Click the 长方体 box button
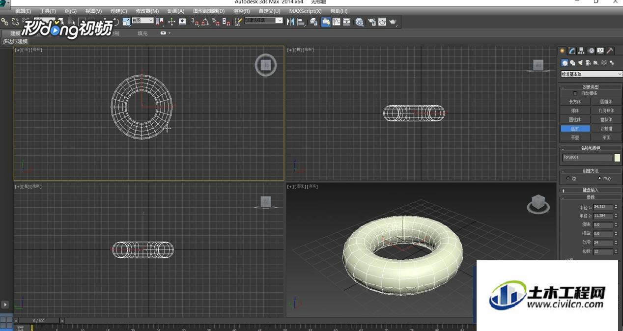623x331 pixels. click(575, 102)
